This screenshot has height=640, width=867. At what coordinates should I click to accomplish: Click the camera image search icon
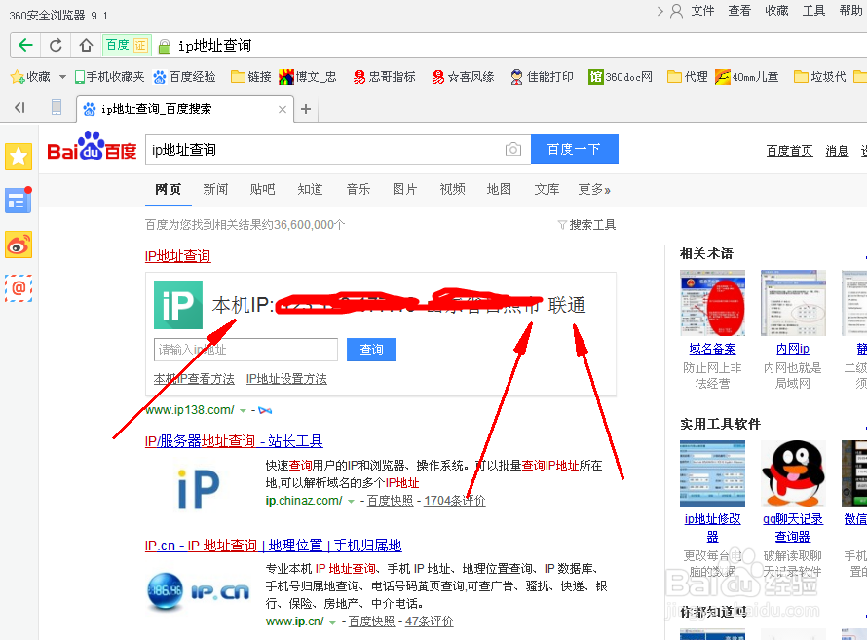click(513, 149)
